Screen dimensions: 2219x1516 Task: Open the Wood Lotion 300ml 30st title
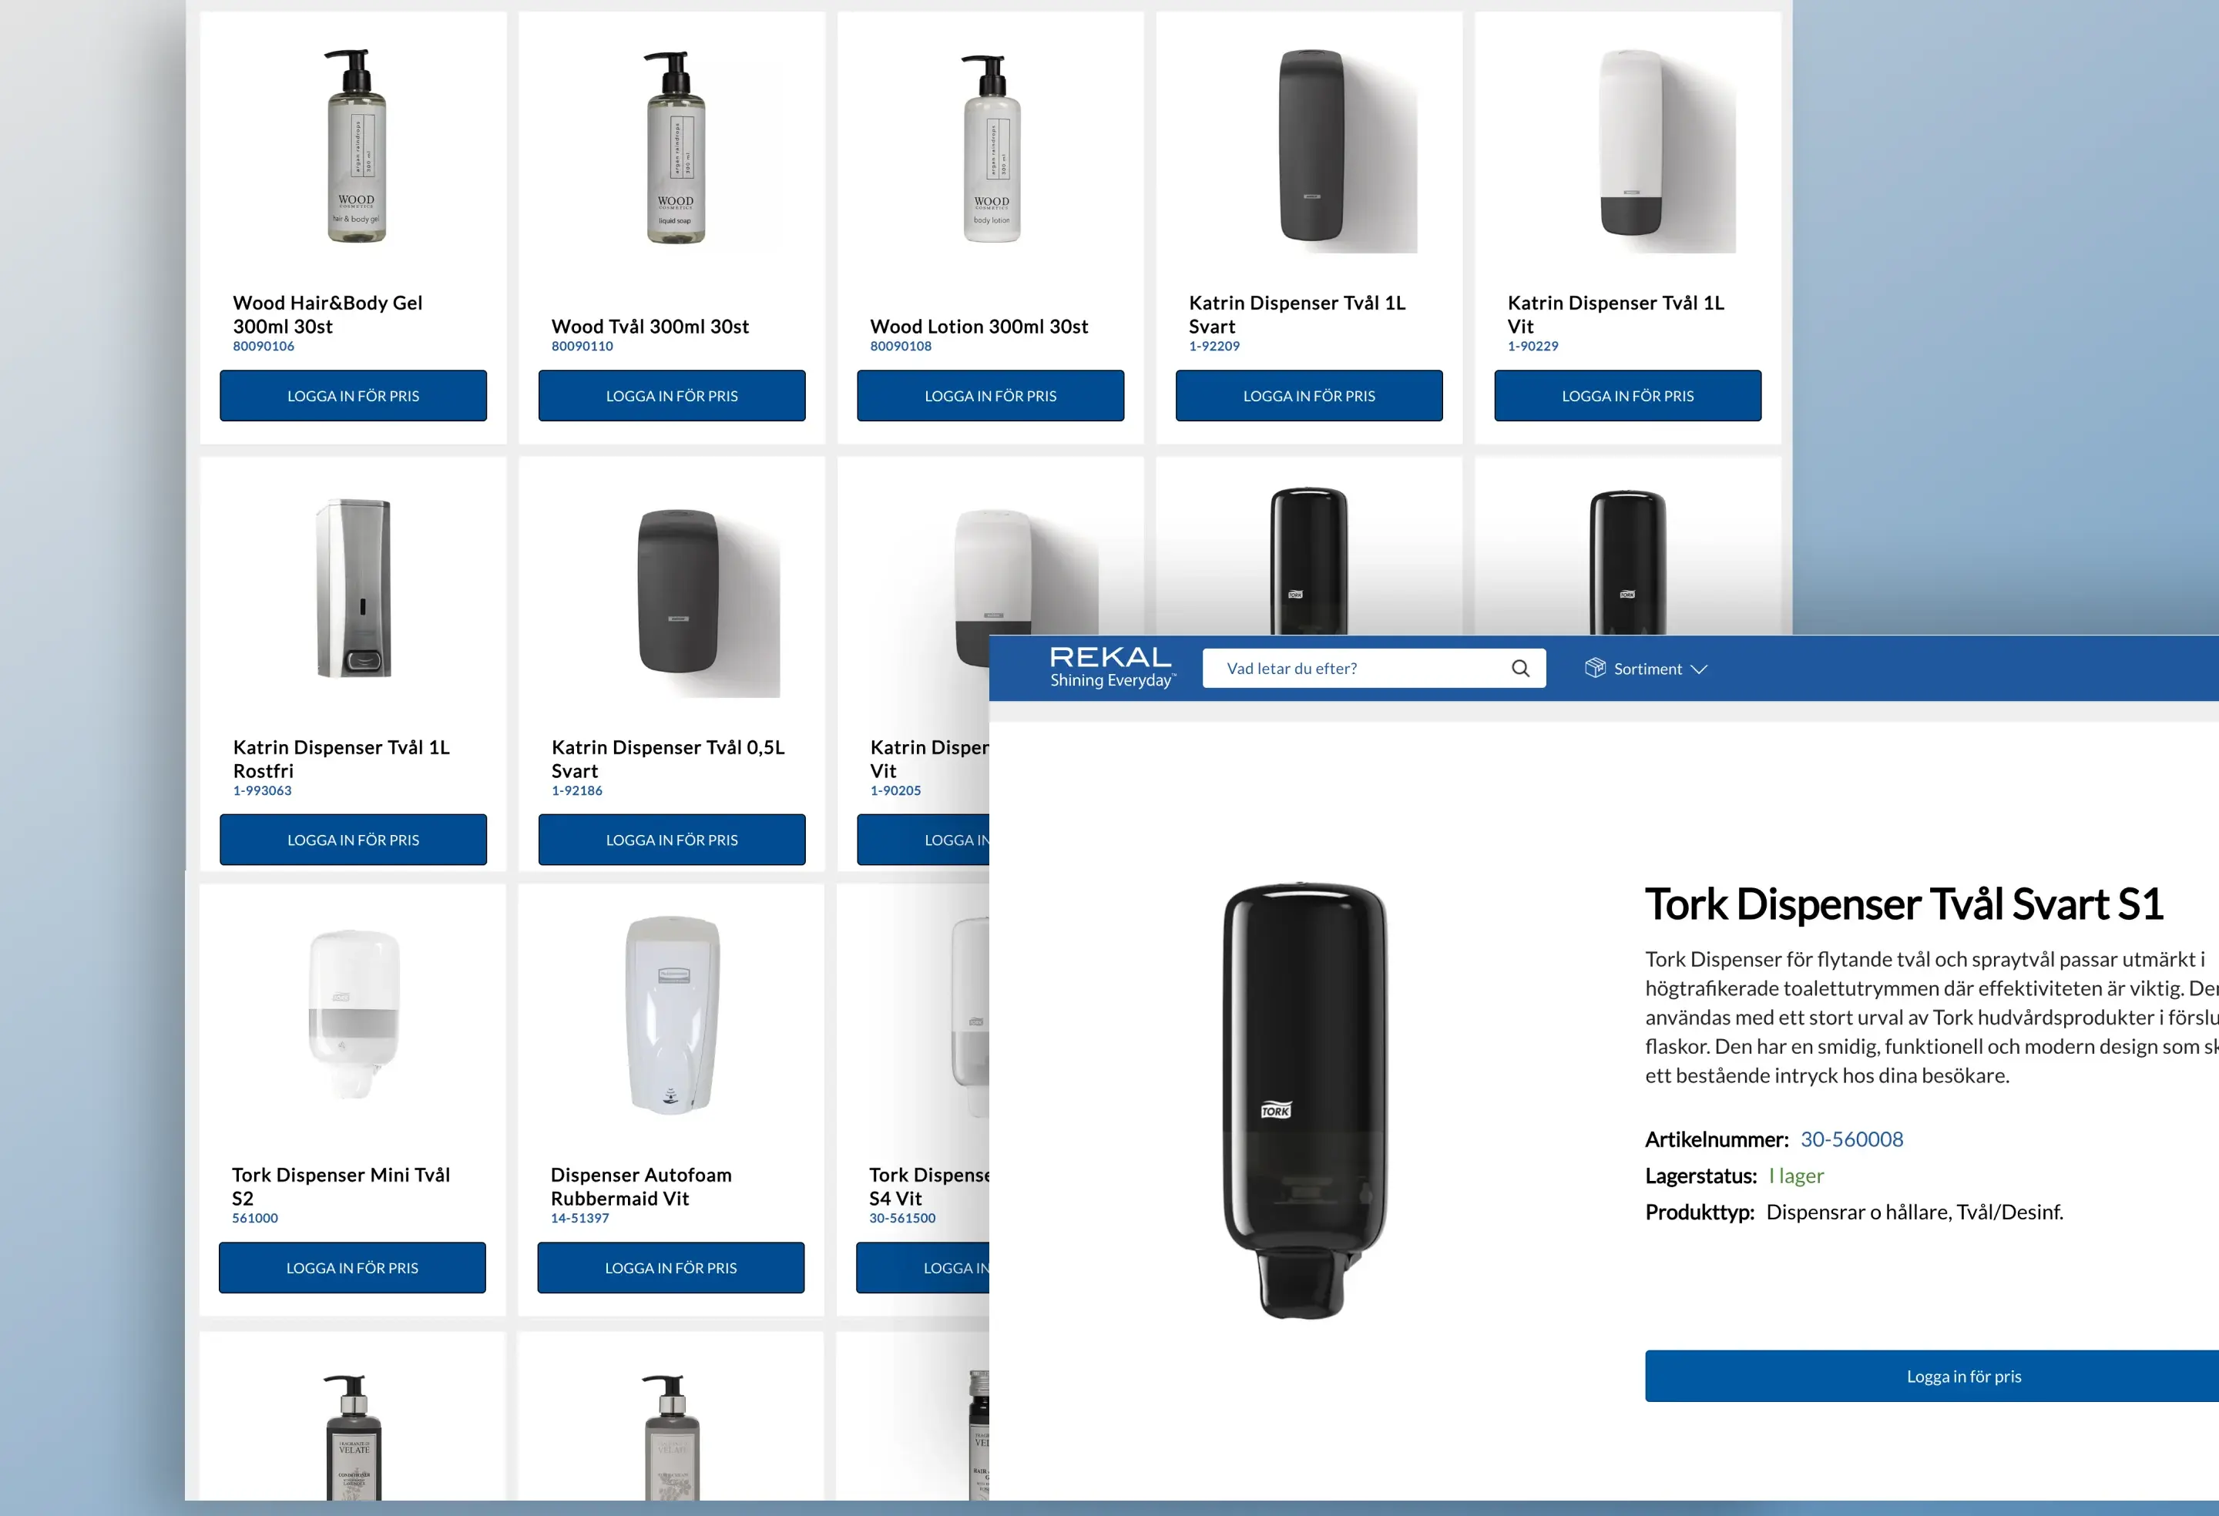pyautogui.click(x=979, y=327)
